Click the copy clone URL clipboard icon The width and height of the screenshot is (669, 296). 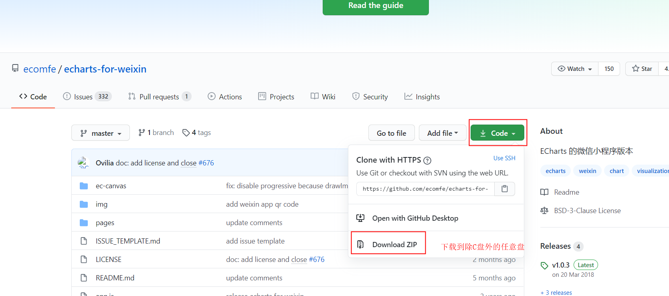click(505, 189)
